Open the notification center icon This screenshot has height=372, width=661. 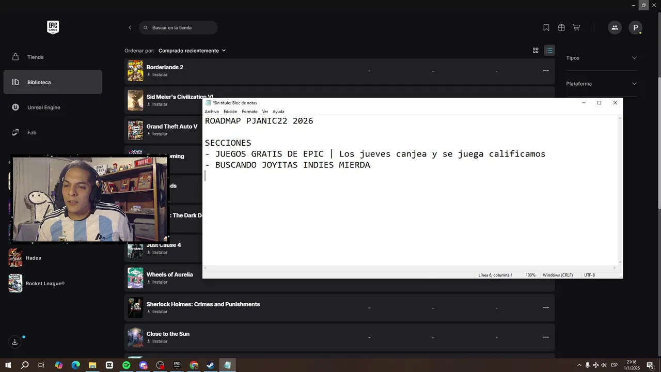coord(650,365)
